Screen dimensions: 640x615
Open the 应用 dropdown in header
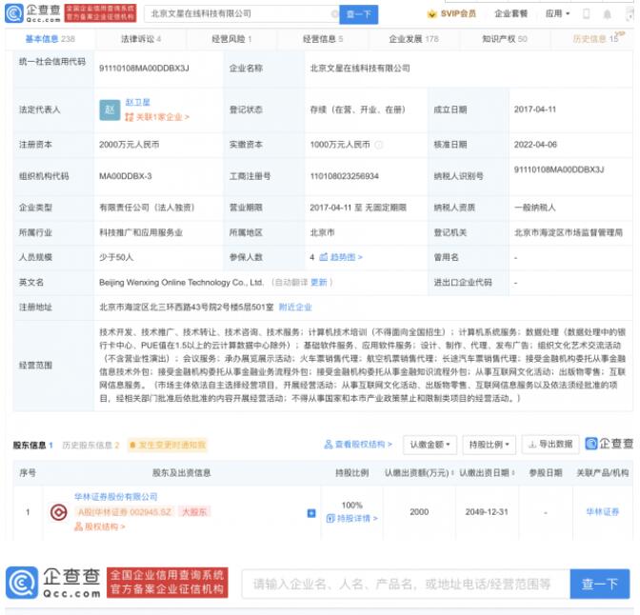tap(557, 14)
